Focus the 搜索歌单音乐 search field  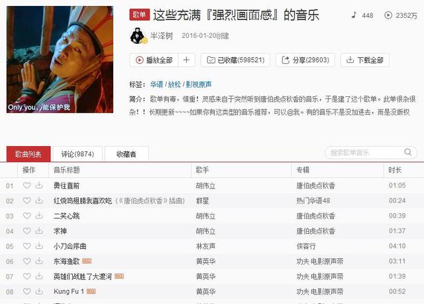(366, 153)
